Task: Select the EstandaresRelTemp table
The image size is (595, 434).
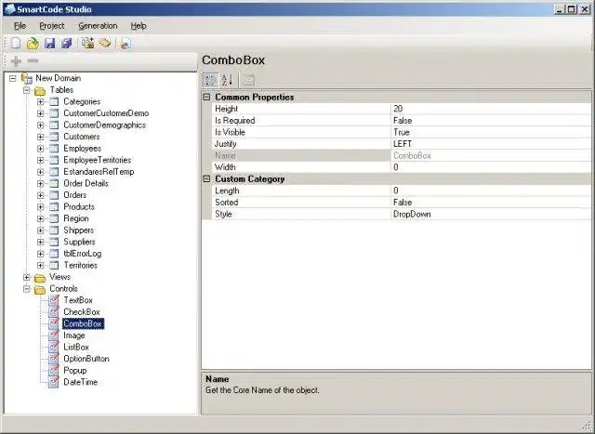Action: 99,172
